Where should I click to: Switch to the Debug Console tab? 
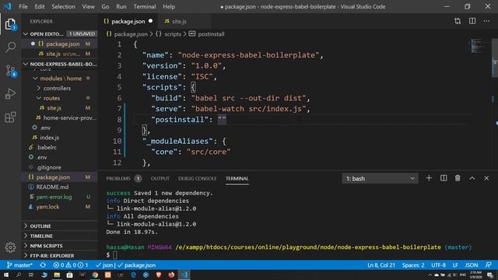pyautogui.click(x=197, y=178)
